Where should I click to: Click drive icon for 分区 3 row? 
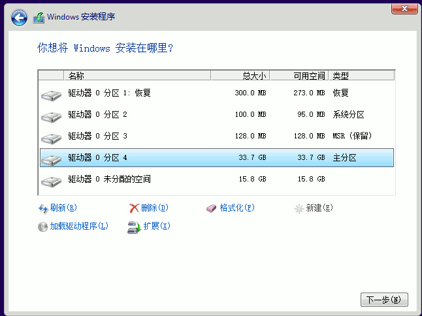pos(51,138)
